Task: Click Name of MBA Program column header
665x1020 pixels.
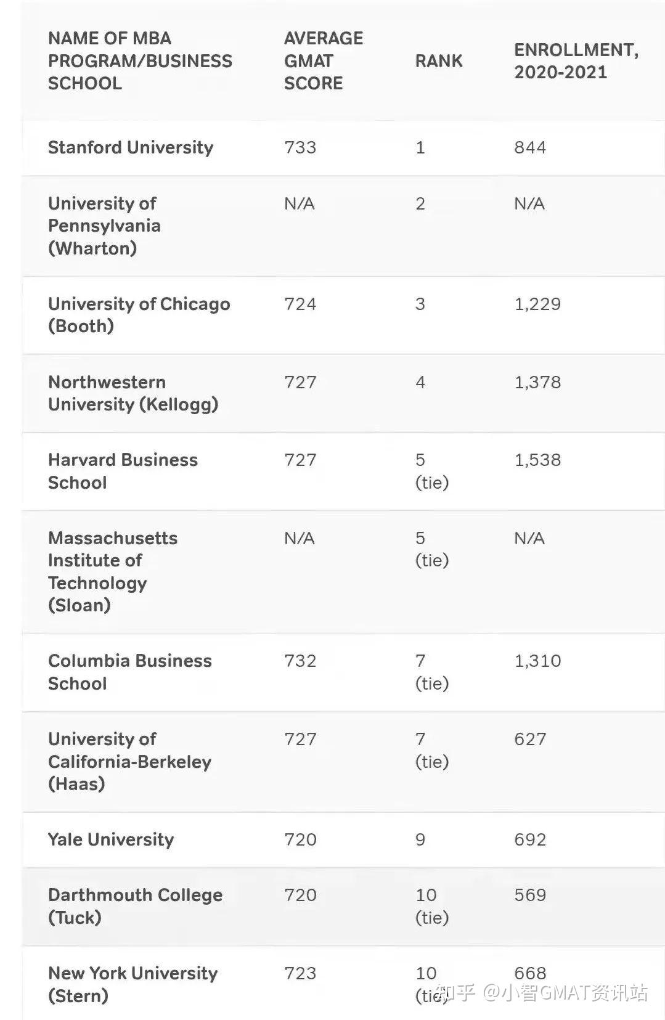Action: (x=140, y=60)
